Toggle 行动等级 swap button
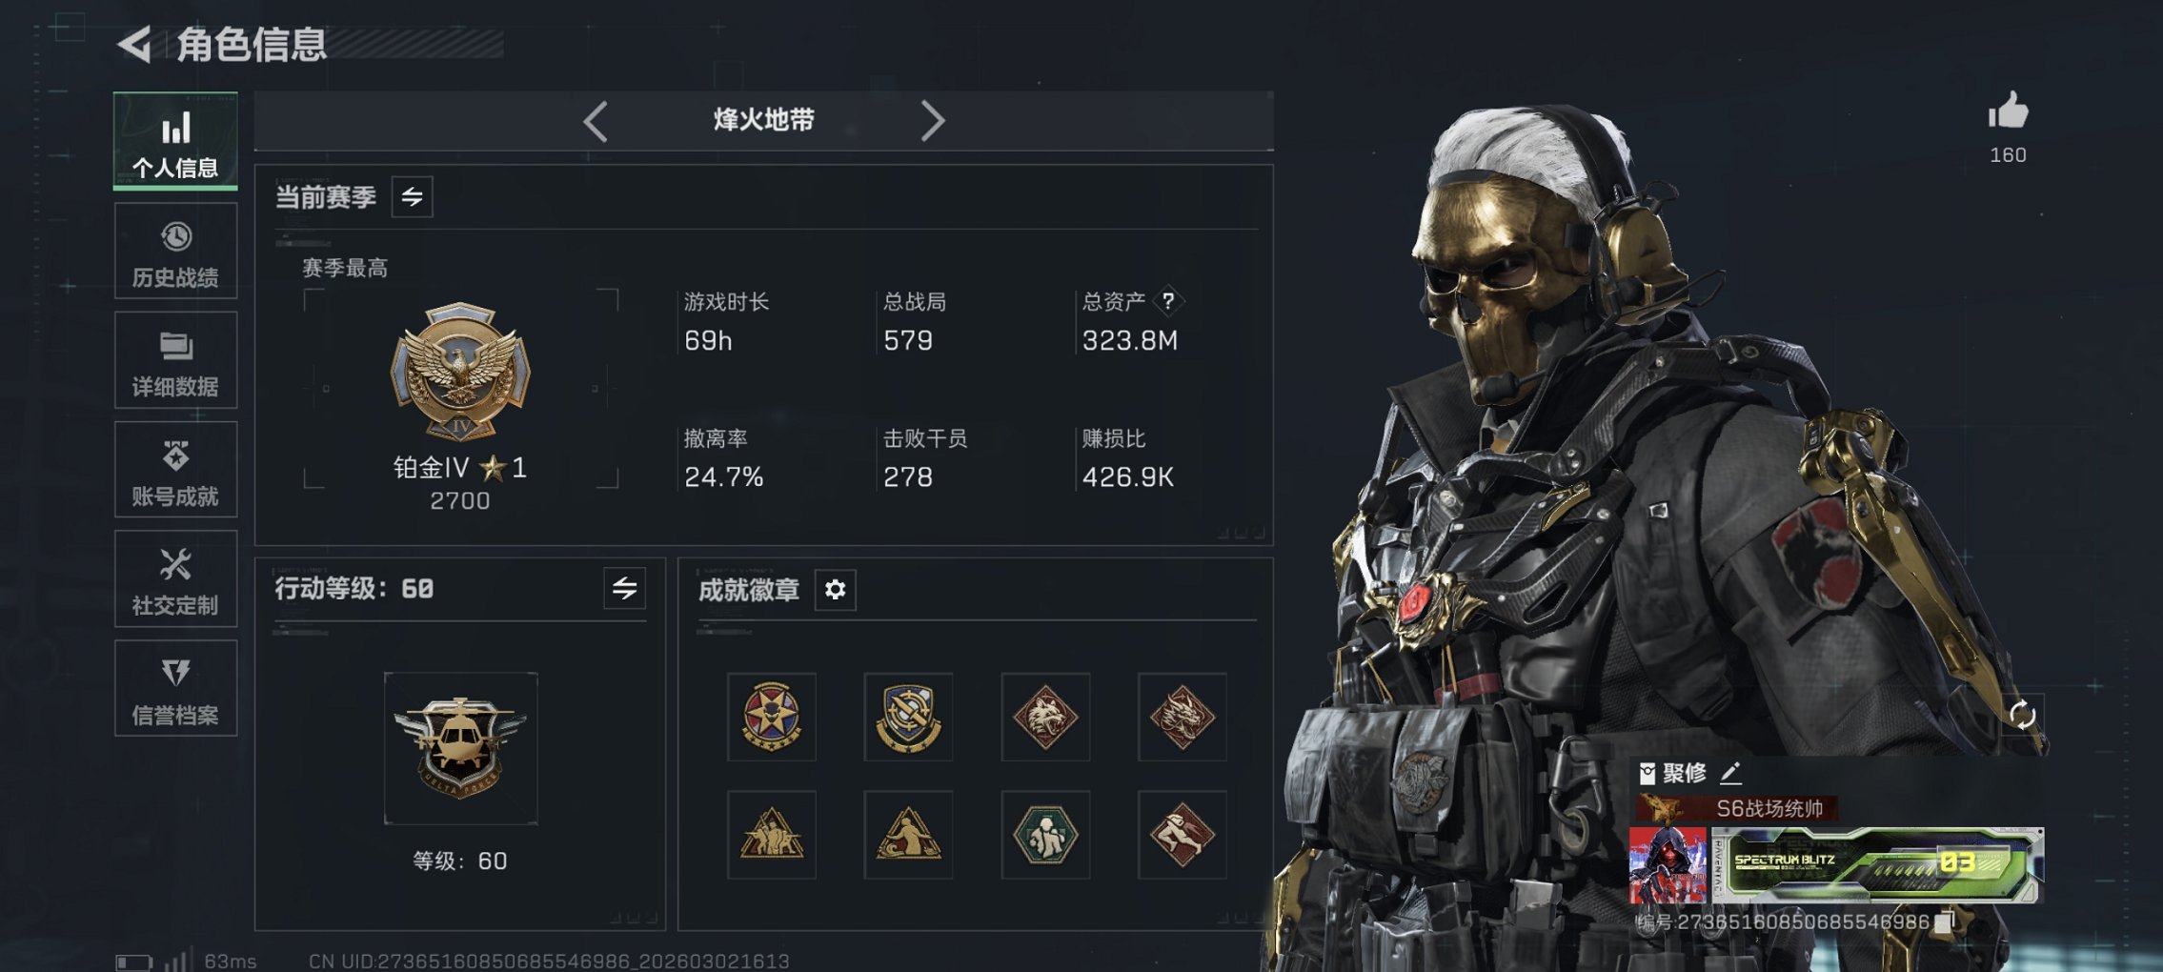The height and width of the screenshot is (972, 2163). pos(624,588)
